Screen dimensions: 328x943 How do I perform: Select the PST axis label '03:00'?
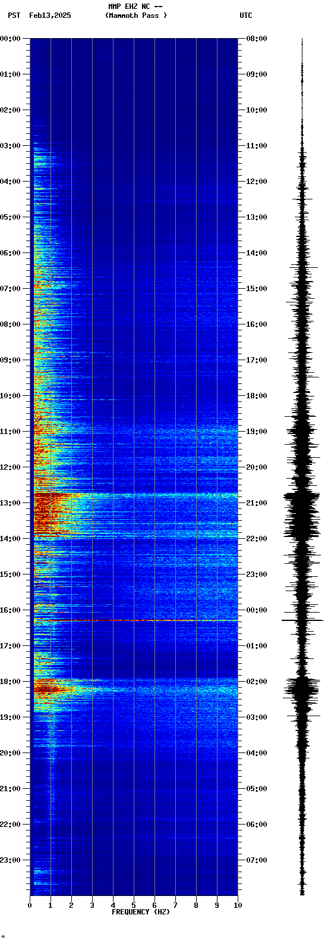pos(11,146)
